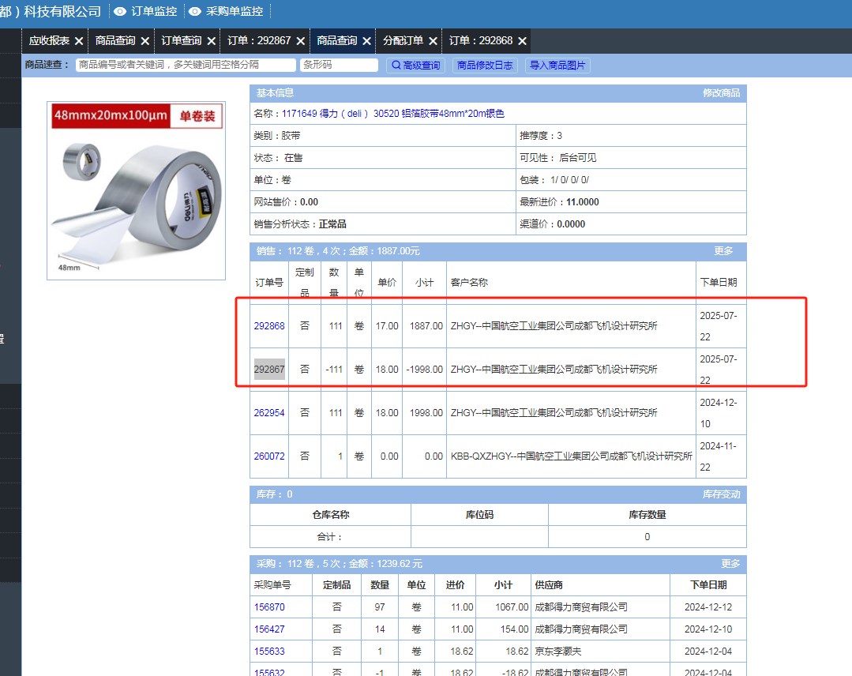Close the active 商品查询 tab
This screenshot has width=852, height=676.
[366, 41]
